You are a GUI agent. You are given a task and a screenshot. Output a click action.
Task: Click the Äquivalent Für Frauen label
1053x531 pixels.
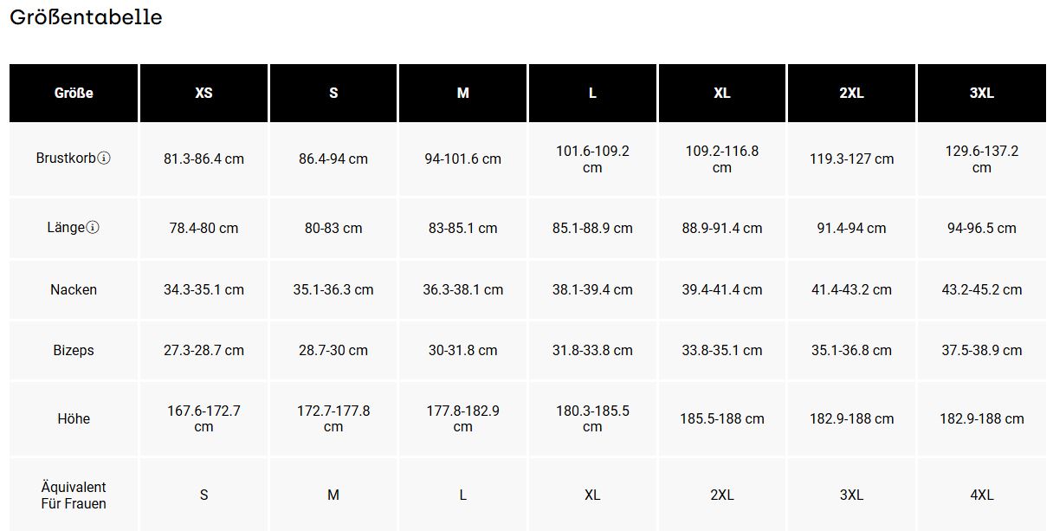point(74,495)
